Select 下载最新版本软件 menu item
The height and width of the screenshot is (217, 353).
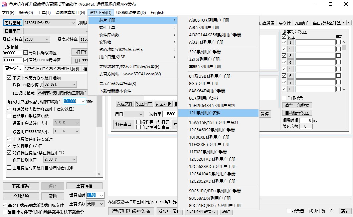(133, 91)
